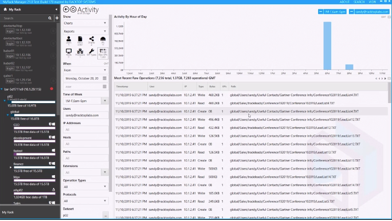
Task: Click the minus button beside Dataset p02
Action: point(105,215)
